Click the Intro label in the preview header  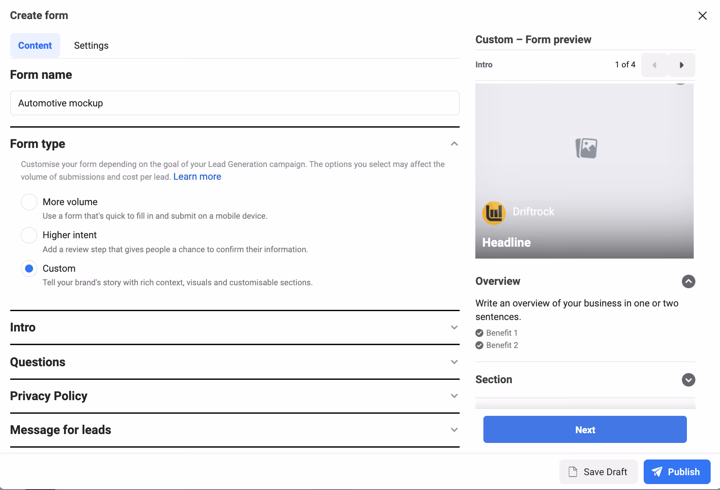coord(484,64)
